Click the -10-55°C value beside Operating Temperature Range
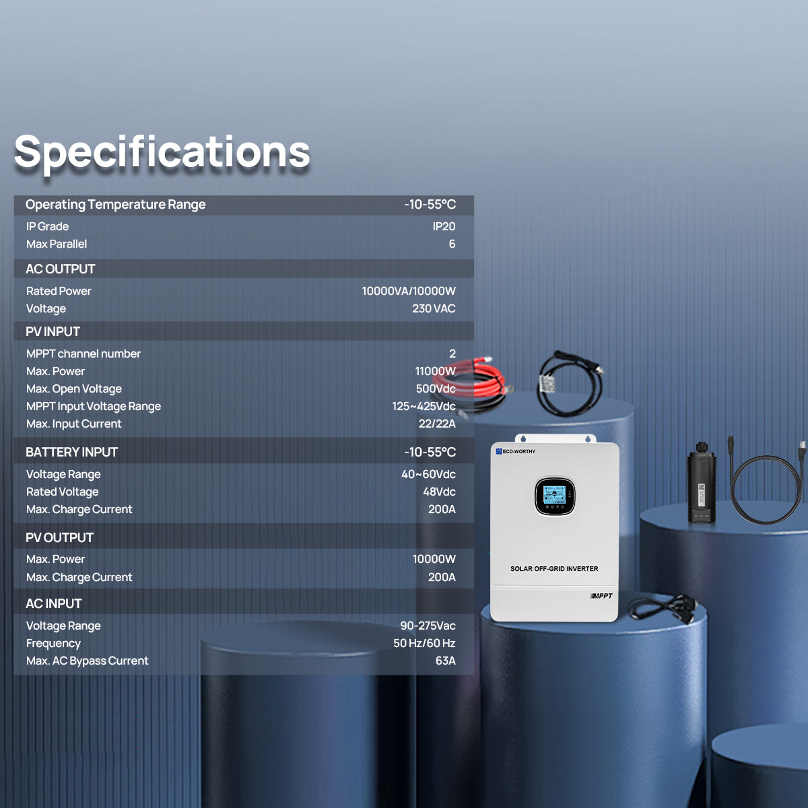The width and height of the screenshot is (808, 808). click(x=430, y=205)
